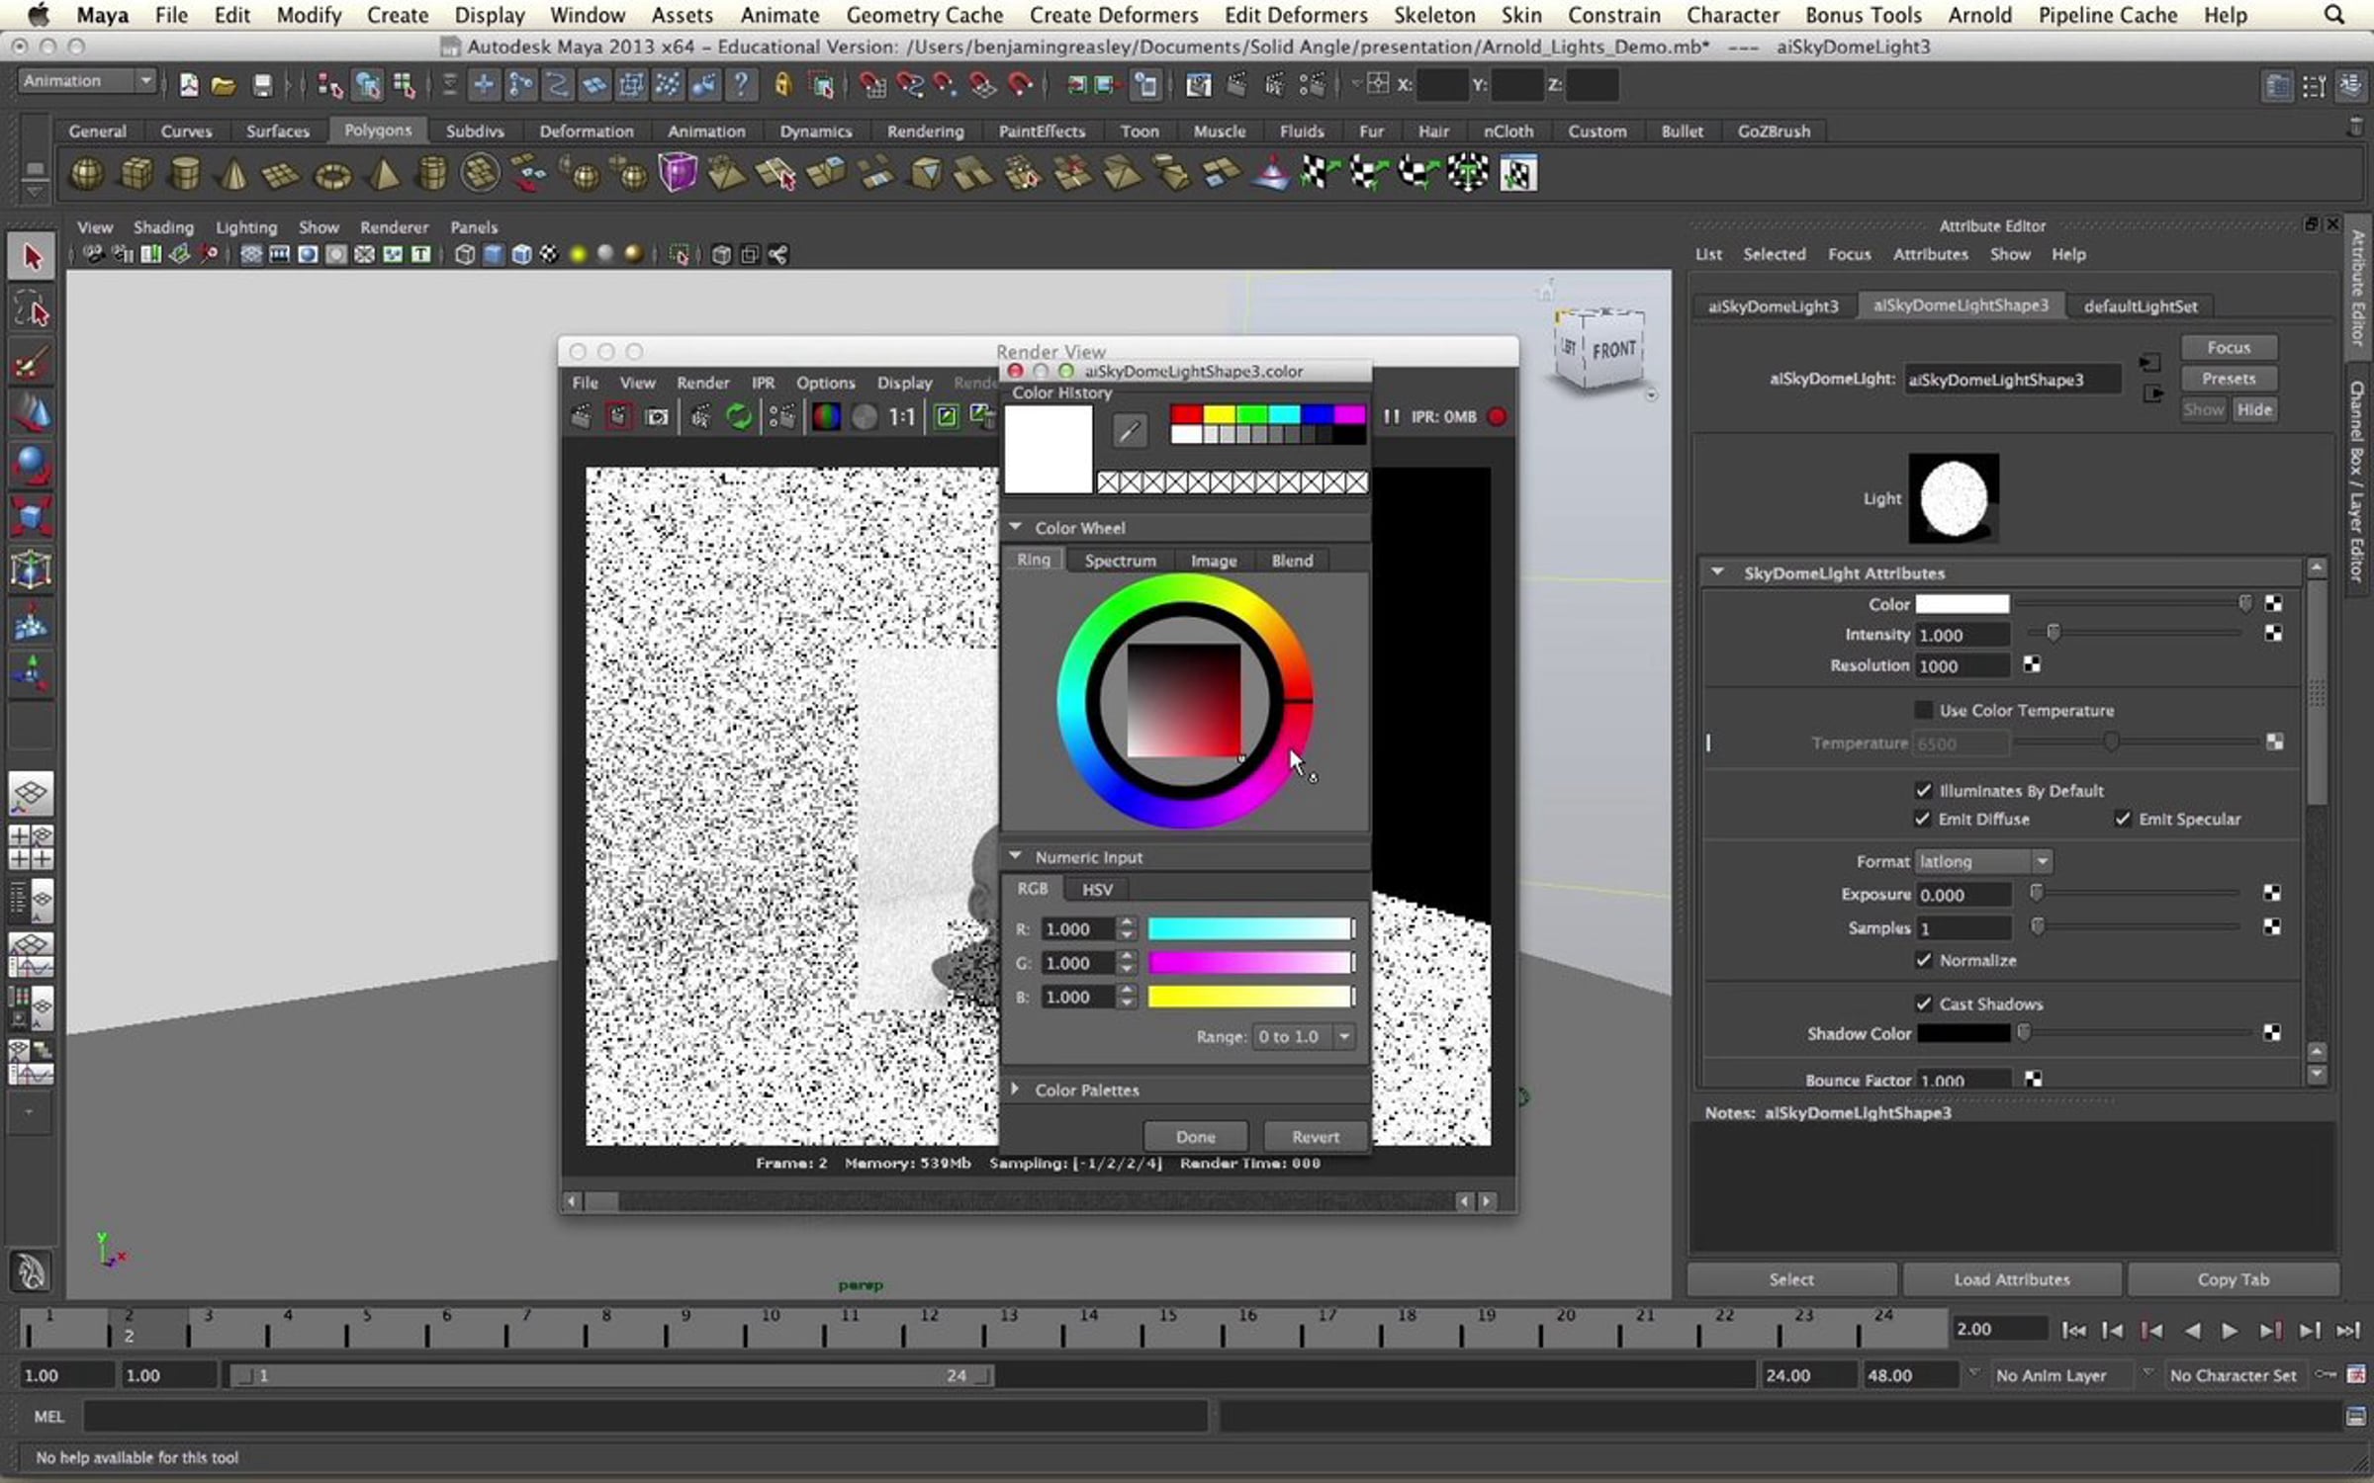Enable Use Color Temperature checkbox
This screenshot has height=1483, width=2374.
coord(1923,710)
